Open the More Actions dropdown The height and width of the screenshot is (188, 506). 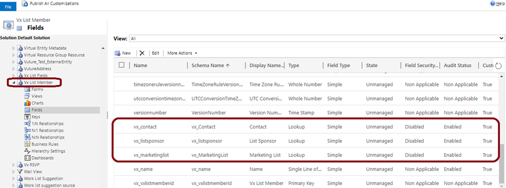click(182, 53)
